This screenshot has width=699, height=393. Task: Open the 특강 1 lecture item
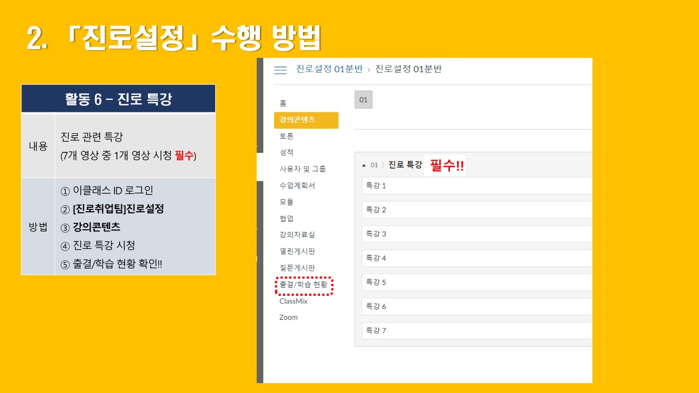[x=376, y=186]
